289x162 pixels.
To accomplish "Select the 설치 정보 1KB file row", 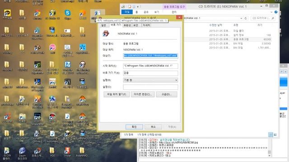I will point(228,35).
